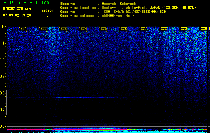Screen dimensions: 210x133
Task: Click the date stamp 07.03.02 13:20
Action: 17,15
